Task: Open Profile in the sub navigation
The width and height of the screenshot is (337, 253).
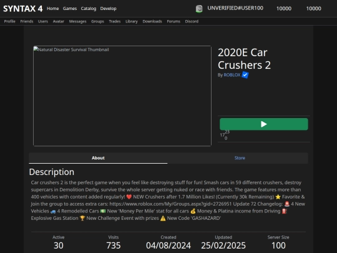Action: click(9, 21)
